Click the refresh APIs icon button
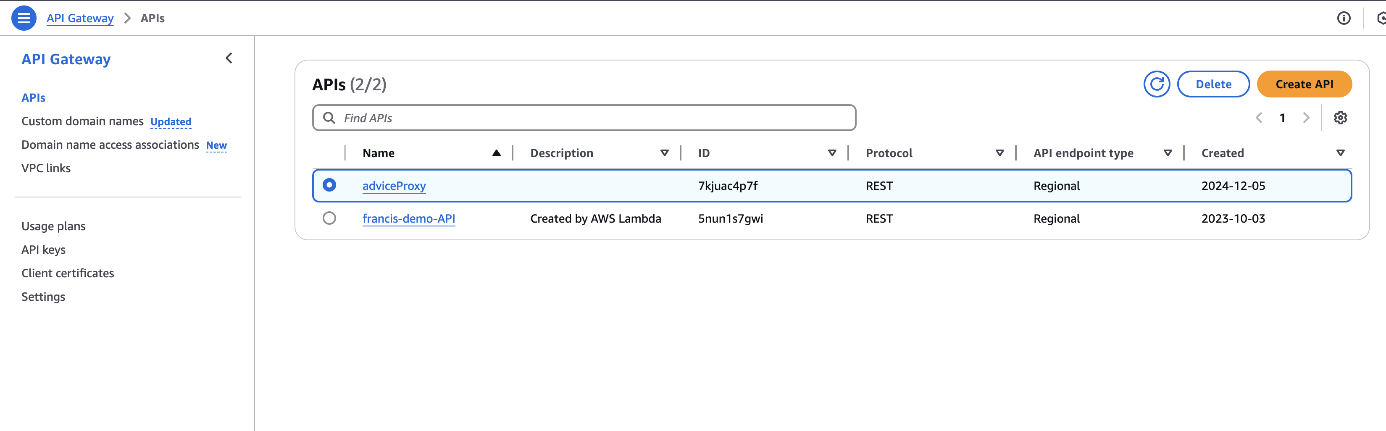The image size is (1386, 431). point(1156,84)
